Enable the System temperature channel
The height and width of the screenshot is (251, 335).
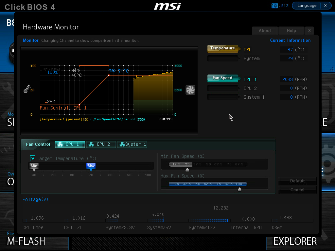(x=223, y=59)
